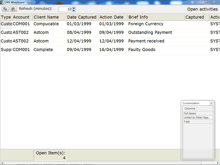220x165 pixels.
Task: Minimize the CRM Whiteboard window
Action: [x=201, y=2]
